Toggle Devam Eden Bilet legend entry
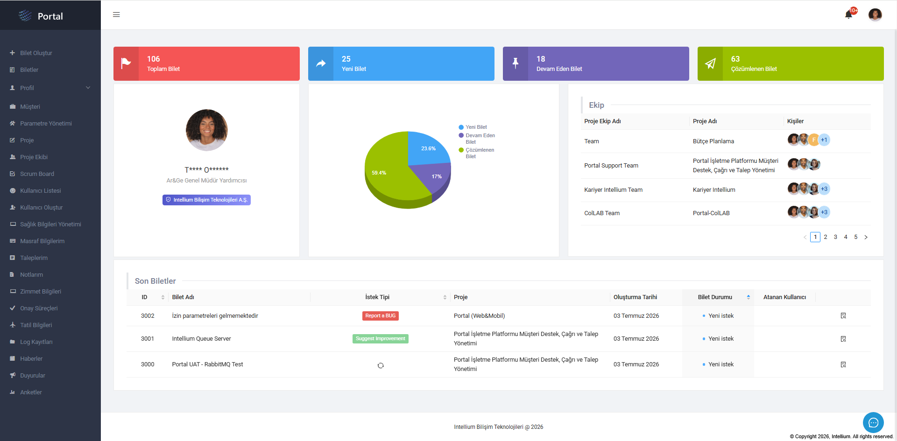The width and height of the screenshot is (897, 441). point(477,139)
